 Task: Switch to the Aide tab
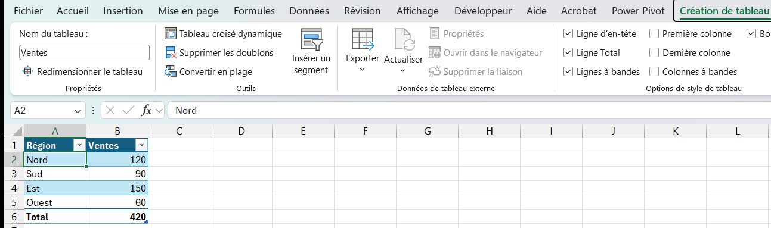[x=537, y=11]
